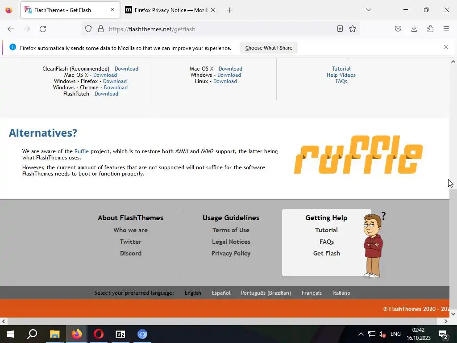Open Opera browser from taskbar
Viewport: 457px width, 343px height.
(x=99, y=334)
